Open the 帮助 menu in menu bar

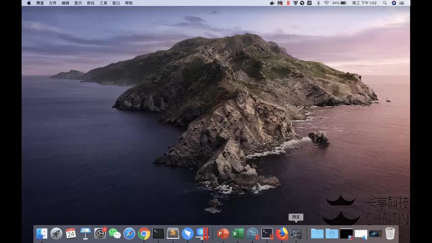click(x=129, y=3)
